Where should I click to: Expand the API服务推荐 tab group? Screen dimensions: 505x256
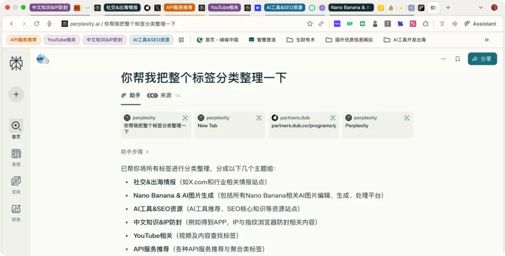click(180, 8)
